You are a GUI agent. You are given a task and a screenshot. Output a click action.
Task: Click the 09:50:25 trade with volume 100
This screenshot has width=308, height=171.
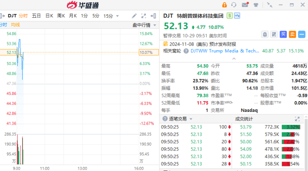pos(196,127)
